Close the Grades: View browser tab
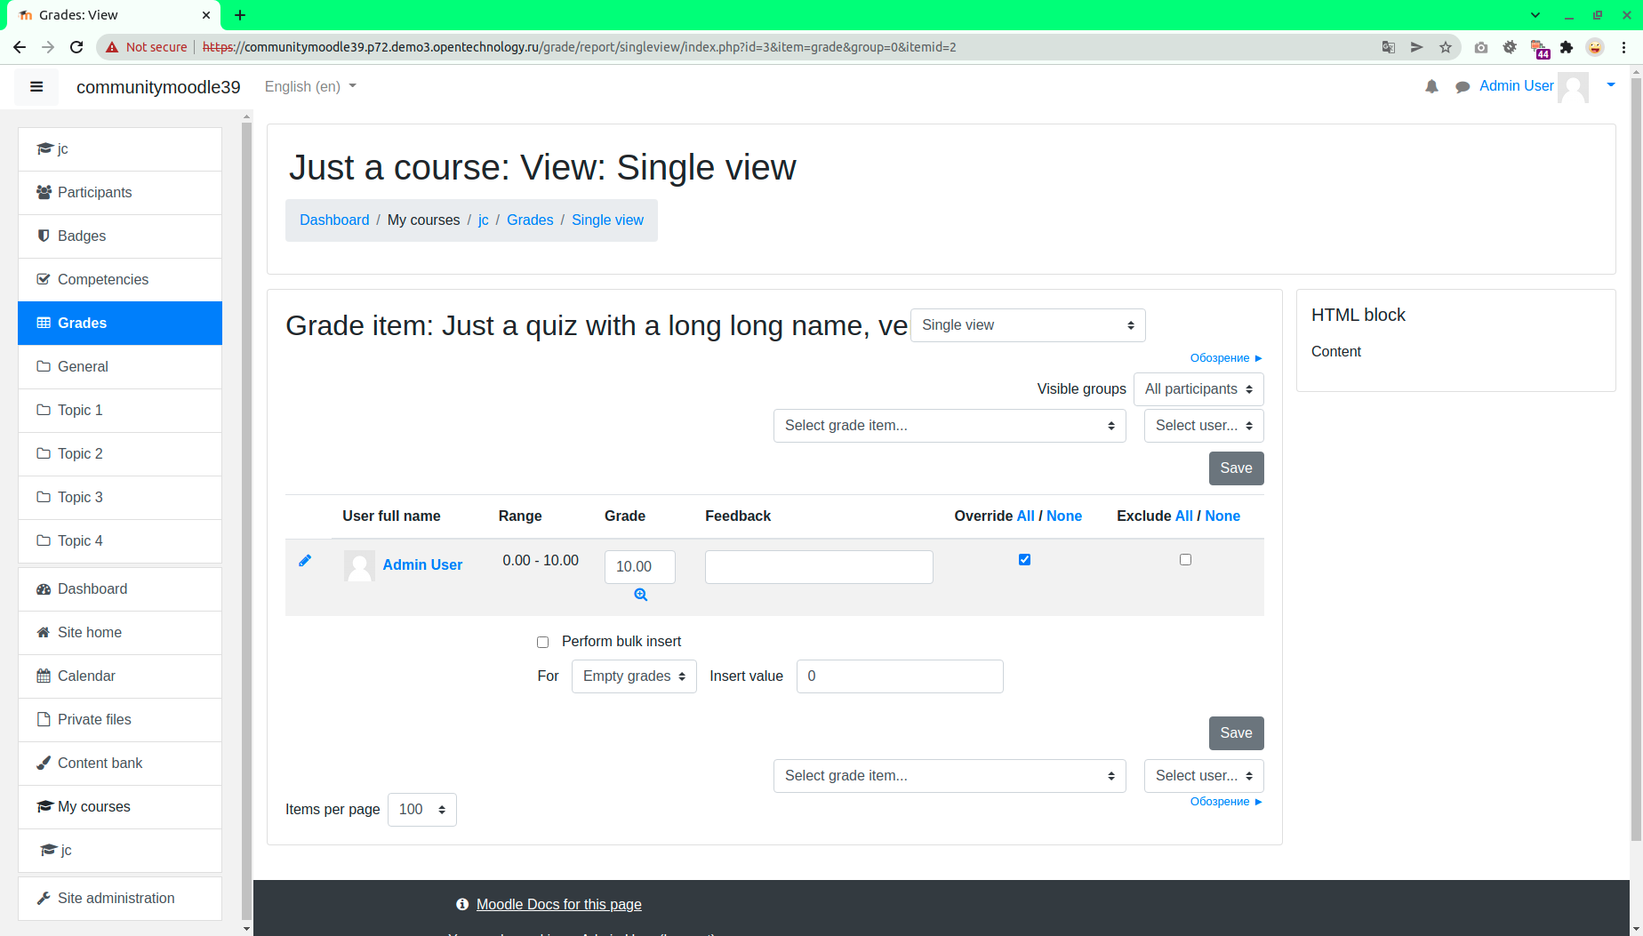Image resolution: width=1643 pixels, height=936 pixels. [206, 15]
